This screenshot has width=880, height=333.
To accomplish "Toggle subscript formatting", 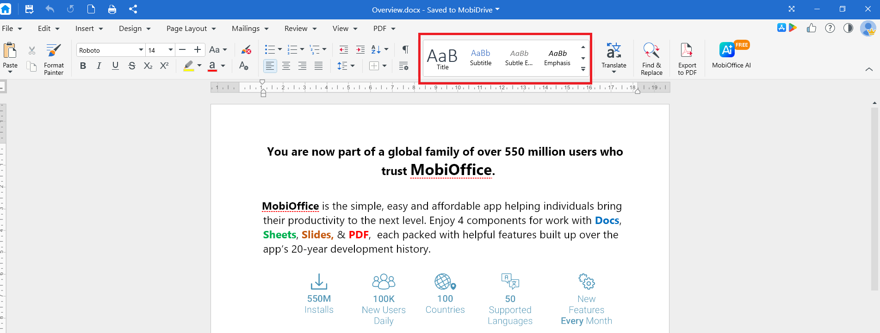I will [x=148, y=66].
